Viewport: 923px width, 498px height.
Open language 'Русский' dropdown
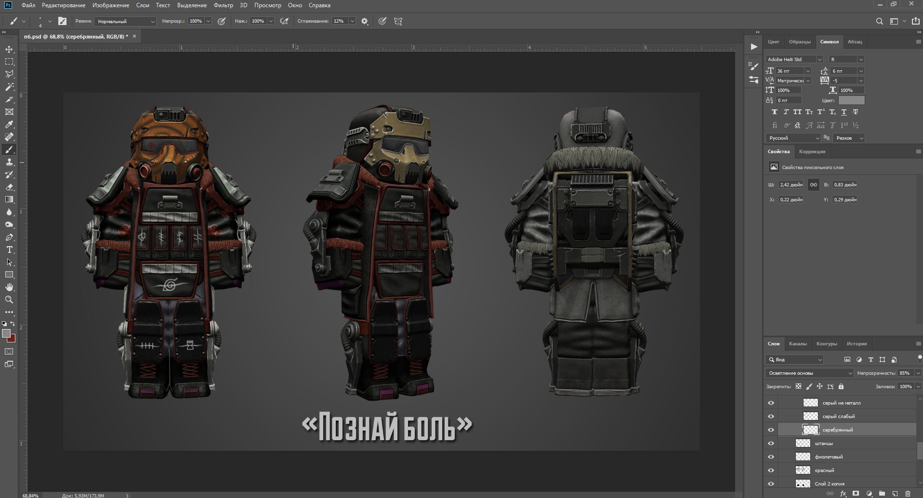(x=793, y=138)
